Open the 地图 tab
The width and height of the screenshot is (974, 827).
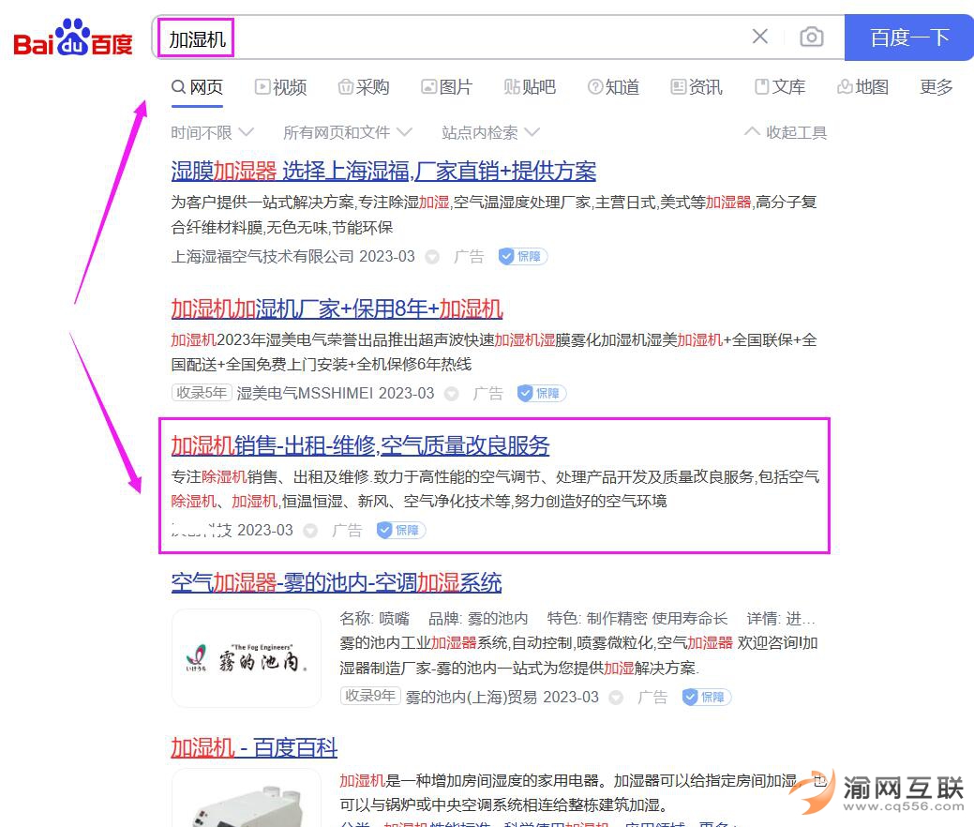(862, 87)
